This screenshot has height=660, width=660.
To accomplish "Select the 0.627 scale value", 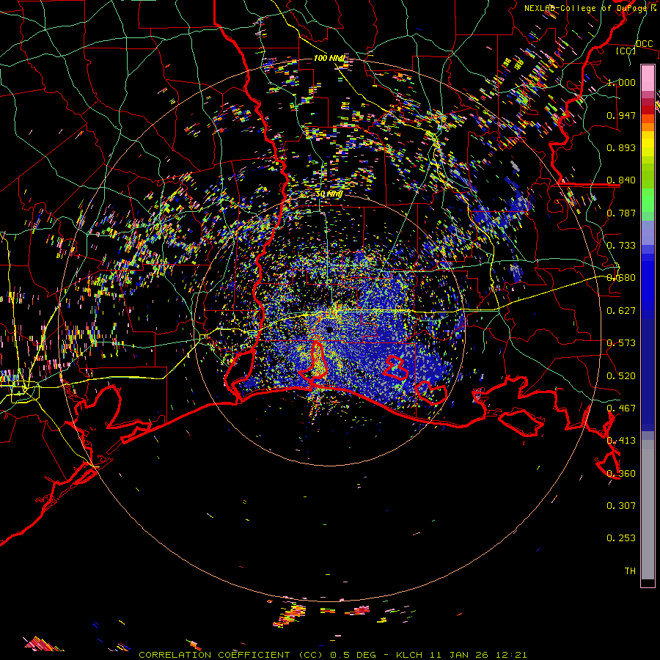I will 621,311.
